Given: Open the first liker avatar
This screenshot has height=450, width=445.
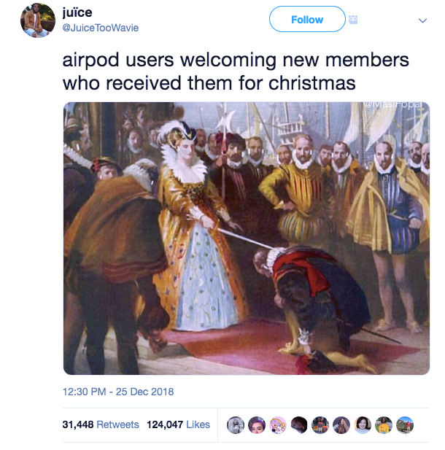Looking at the screenshot, I should coord(236,425).
